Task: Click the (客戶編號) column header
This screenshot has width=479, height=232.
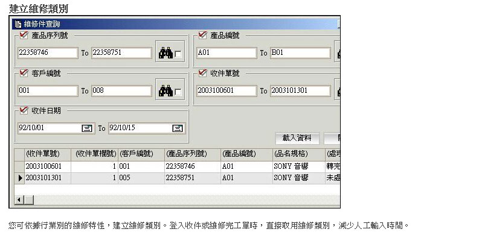Action: [x=141, y=154]
